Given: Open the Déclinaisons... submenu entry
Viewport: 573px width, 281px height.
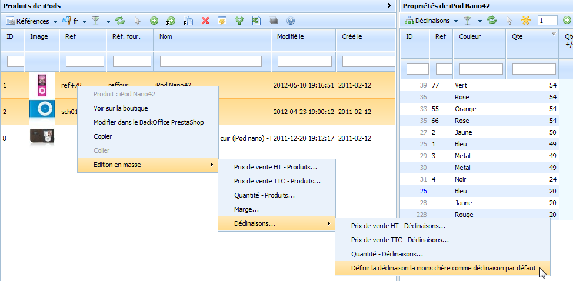Looking at the screenshot, I should coord(276,224).
